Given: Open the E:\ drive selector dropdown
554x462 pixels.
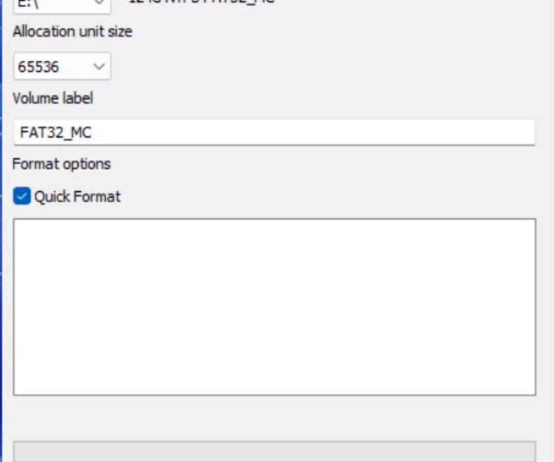Looking at the screenshot, I should (62, 5).
